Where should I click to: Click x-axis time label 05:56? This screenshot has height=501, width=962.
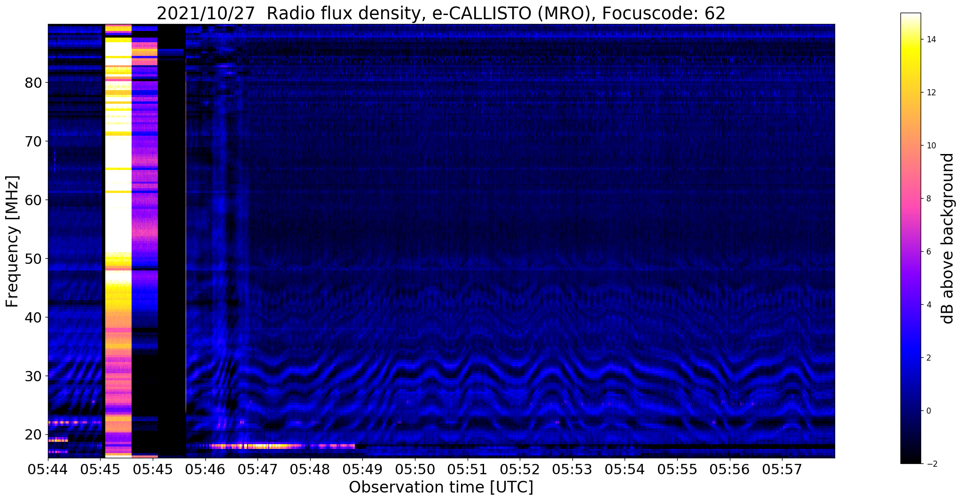[730, 469]
